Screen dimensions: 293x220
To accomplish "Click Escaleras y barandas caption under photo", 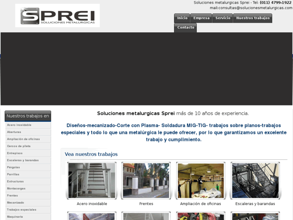I will (x=255, y=204).
